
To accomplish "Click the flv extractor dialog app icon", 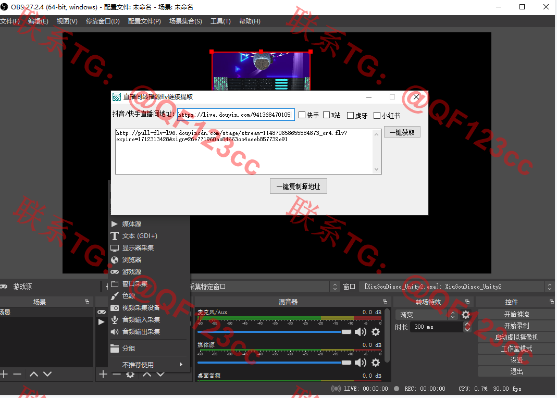I will pyautogui.click(x=117, y=97).
